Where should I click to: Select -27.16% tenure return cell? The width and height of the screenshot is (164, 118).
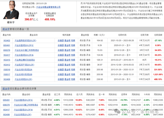pos(158,40)
